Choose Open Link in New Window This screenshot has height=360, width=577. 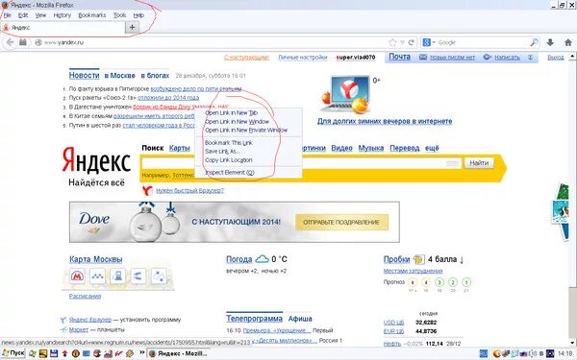pyautogui.click(x=248, y=122)
